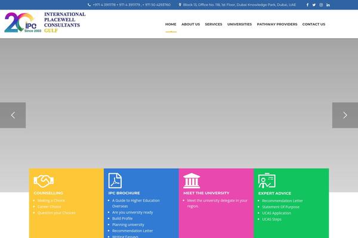Click the IPC Brochure heading
The height and width of the screenshot is (238, 358).
(x=124, y=193)
